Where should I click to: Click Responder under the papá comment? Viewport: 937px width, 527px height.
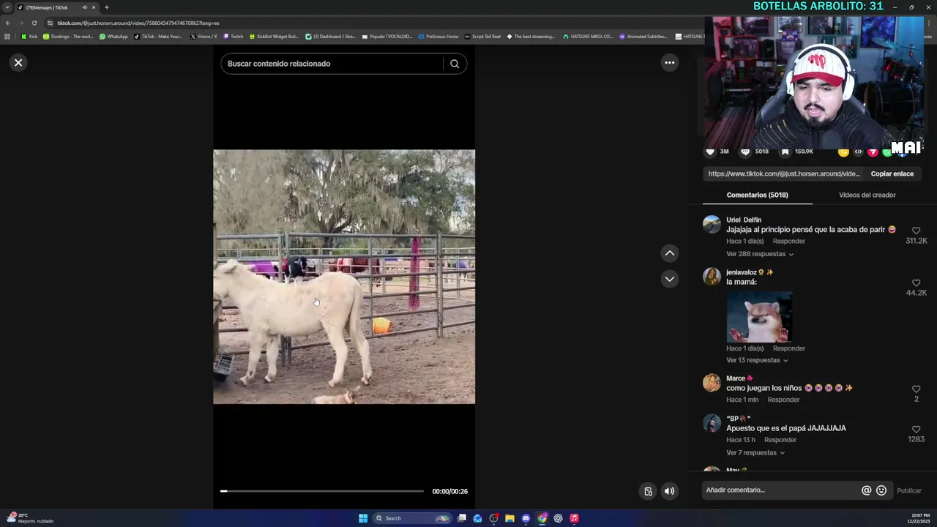point(780,440)
